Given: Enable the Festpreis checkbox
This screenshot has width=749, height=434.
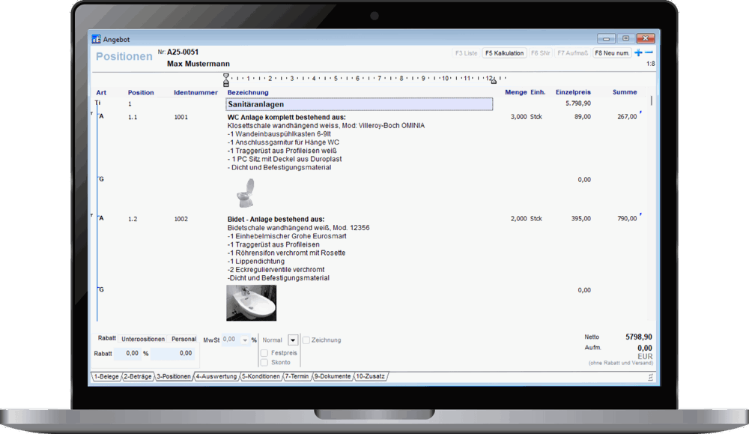Looking at the screenshot, I should (264, 352).
